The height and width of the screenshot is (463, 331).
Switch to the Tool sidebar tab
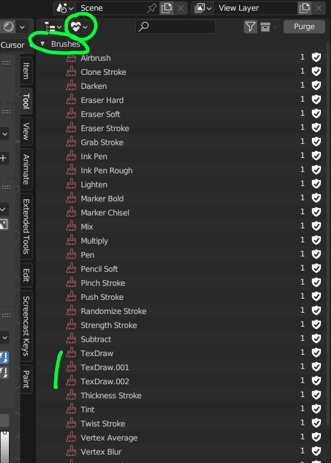pyautogui.click(x=26, y=101)
